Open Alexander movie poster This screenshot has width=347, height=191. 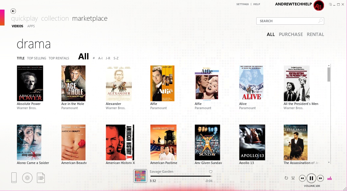[x=119, y=83]
